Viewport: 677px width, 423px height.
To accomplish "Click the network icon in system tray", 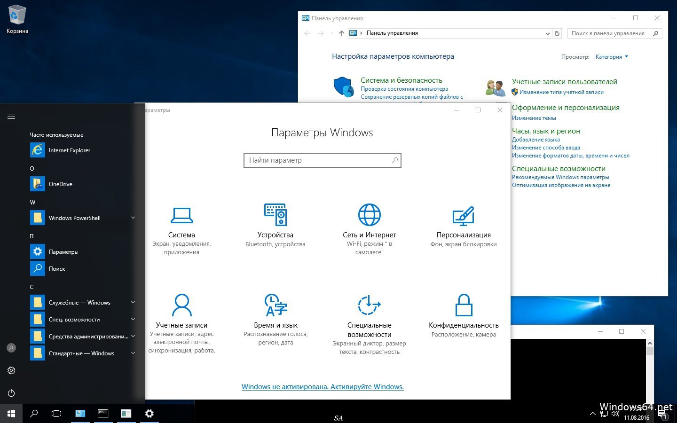I will pos(604,414).
